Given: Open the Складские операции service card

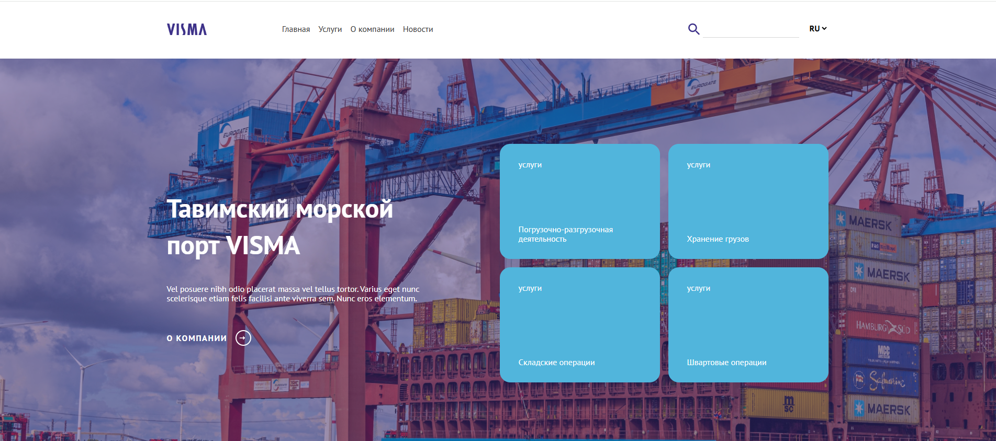Looking at the screenshot, I should 580,325.
